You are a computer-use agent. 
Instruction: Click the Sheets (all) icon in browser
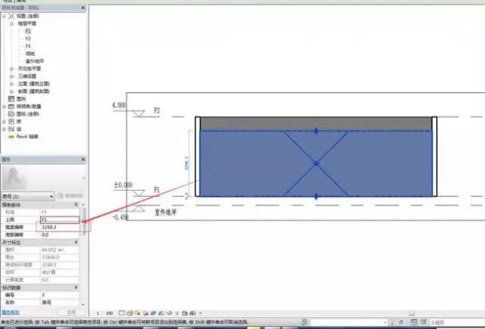click(11, 114)
